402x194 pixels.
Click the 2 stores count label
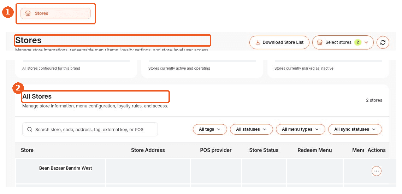[374, 100]
